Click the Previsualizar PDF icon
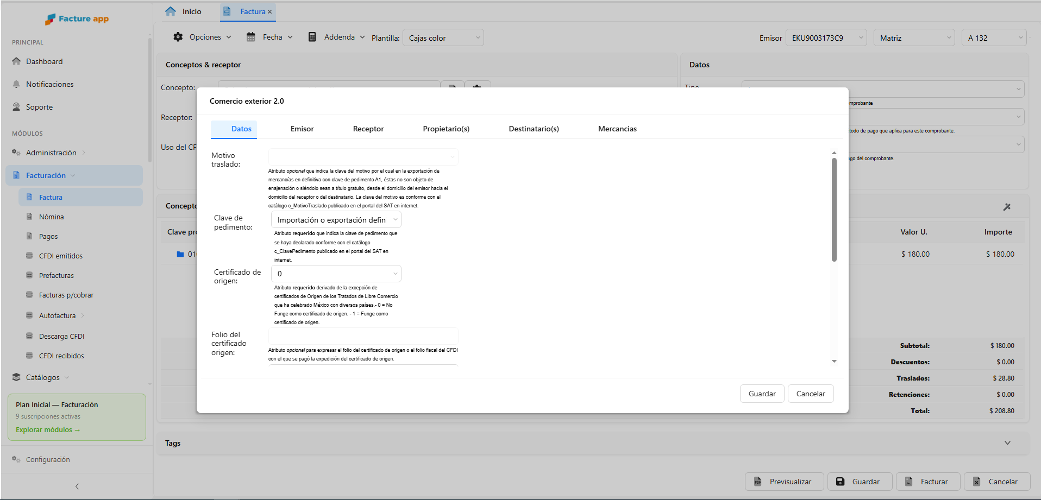Image resolution: width=1041 pixels, height=500 pixels. coord(757,482)
